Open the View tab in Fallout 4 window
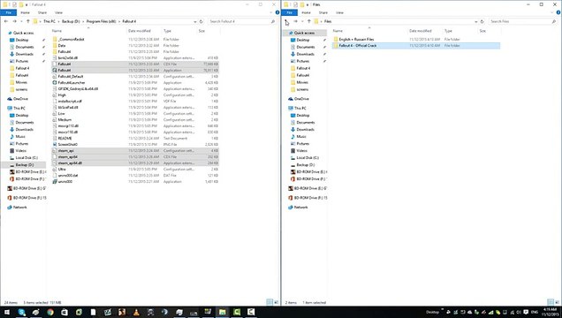This screenshot has width=562, height=318. pyautogui.click(x=58, y=12)
